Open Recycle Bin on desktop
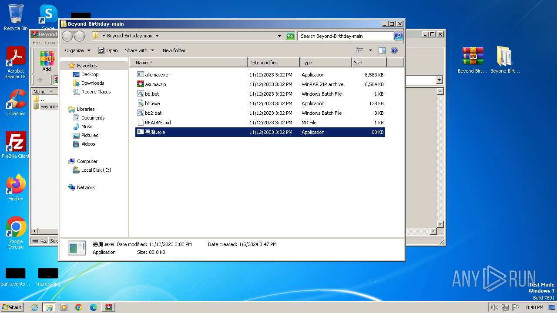Image resolution: width=557 pixels, height=313 pixels. (16, 17)
